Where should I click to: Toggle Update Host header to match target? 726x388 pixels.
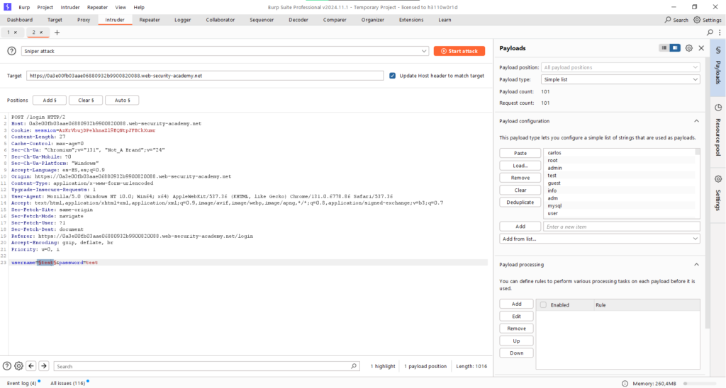[x=393, y=75]
